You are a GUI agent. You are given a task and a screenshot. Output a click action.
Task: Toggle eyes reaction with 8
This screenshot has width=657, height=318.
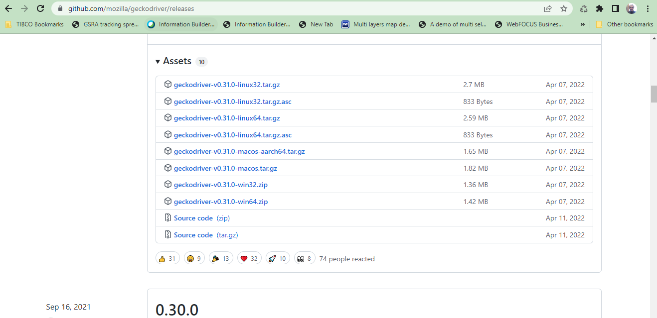coord(305,258)
